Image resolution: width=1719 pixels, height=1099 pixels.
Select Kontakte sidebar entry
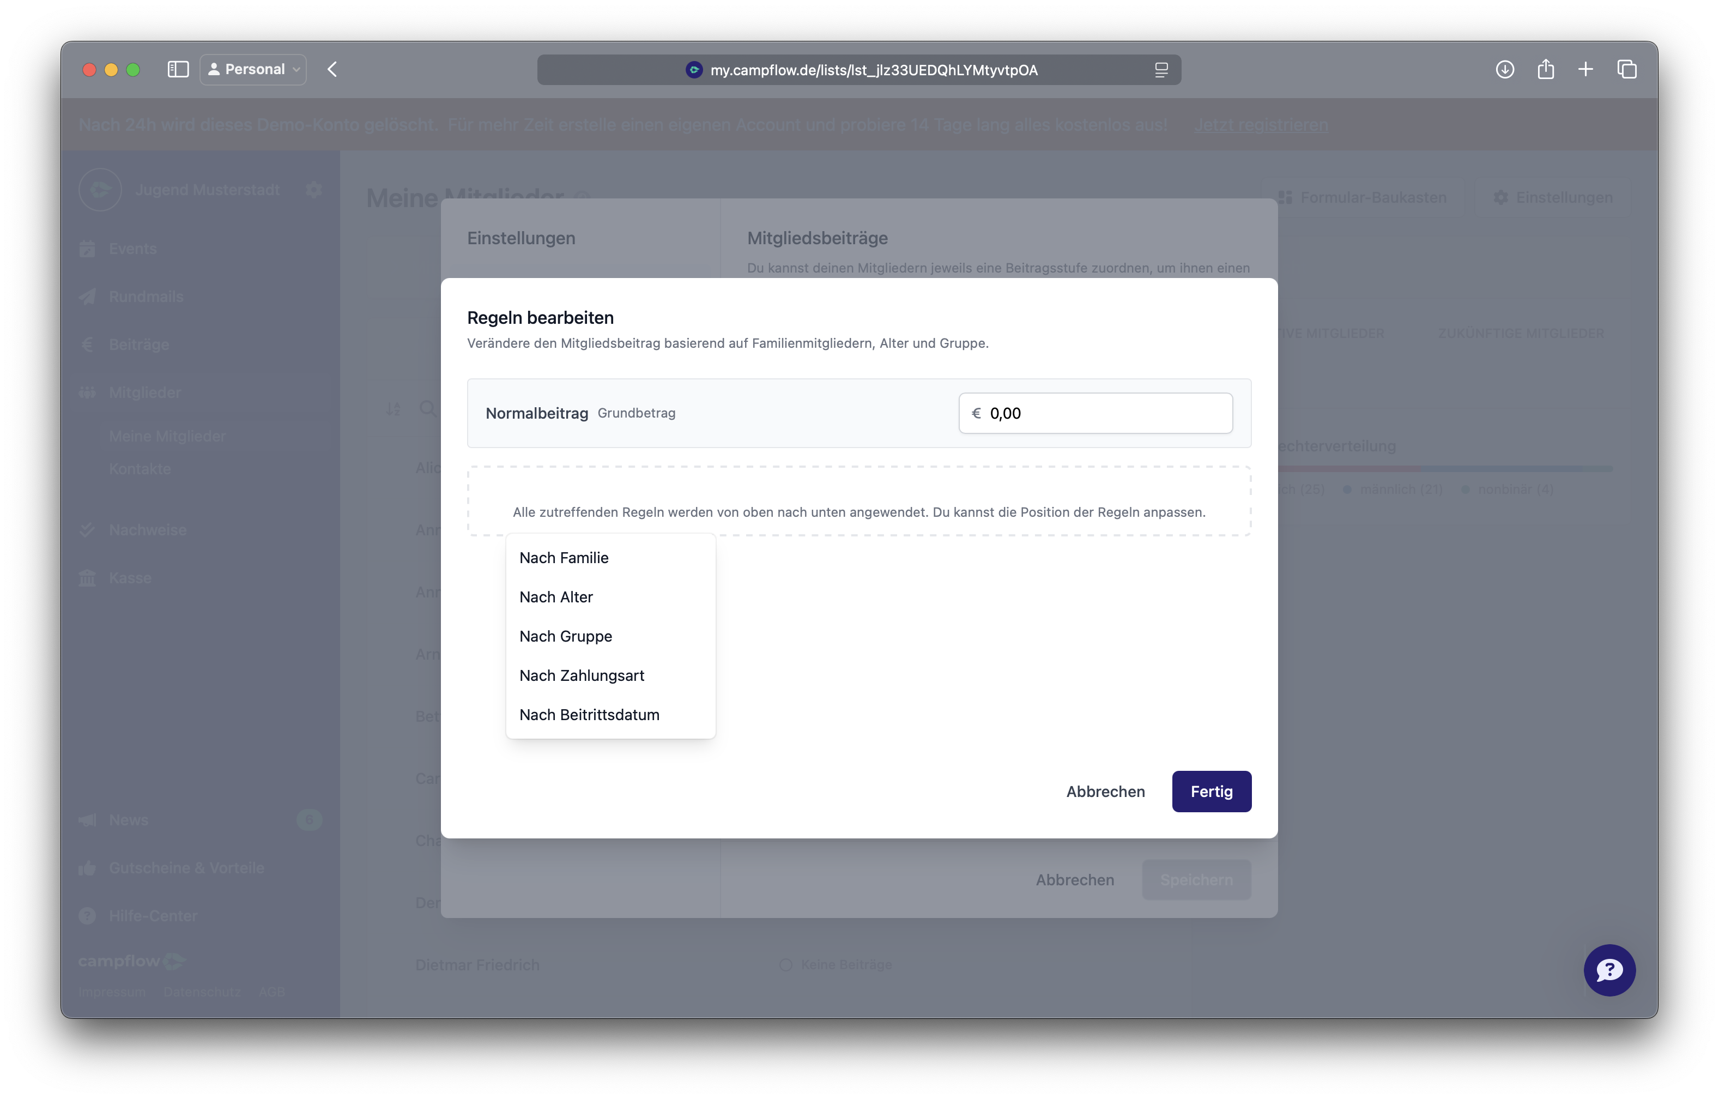140,468
